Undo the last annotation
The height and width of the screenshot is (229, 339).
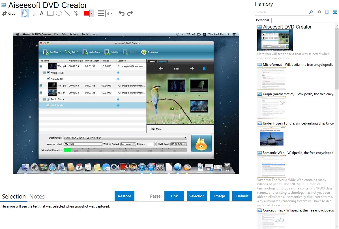pyautogui.click(x=121, y=13)
